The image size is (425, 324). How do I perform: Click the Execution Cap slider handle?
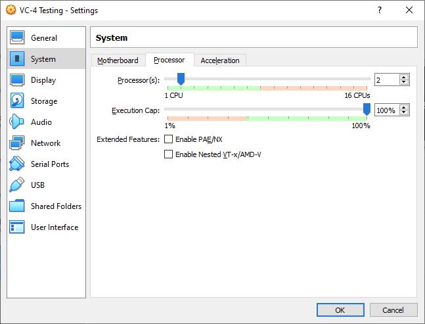coord(367,110)
